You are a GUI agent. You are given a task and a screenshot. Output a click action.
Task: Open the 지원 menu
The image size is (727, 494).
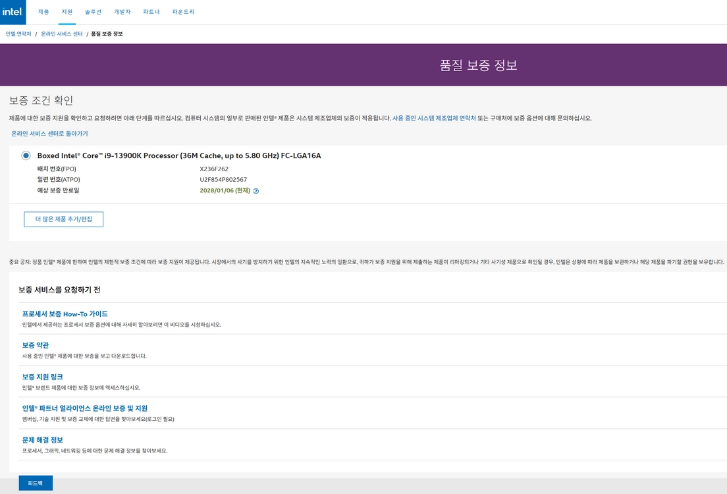point(67,12)
